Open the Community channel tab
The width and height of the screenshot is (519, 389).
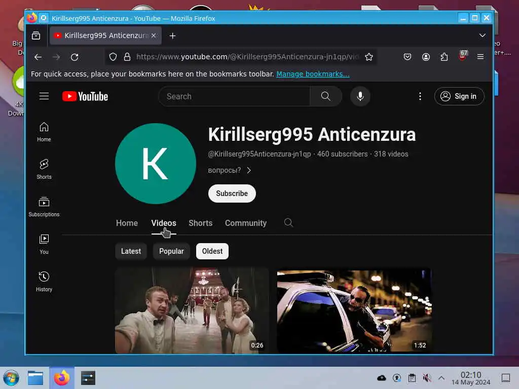click(246, 223)
